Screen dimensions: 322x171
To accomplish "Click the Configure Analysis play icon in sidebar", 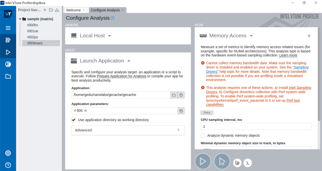I will point(8,52).
